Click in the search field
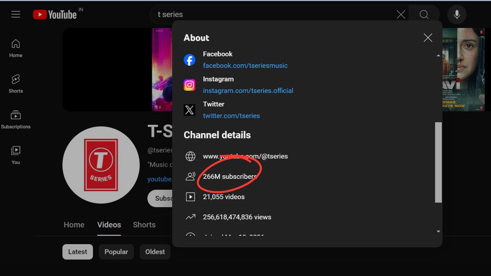 coord(270,15)
